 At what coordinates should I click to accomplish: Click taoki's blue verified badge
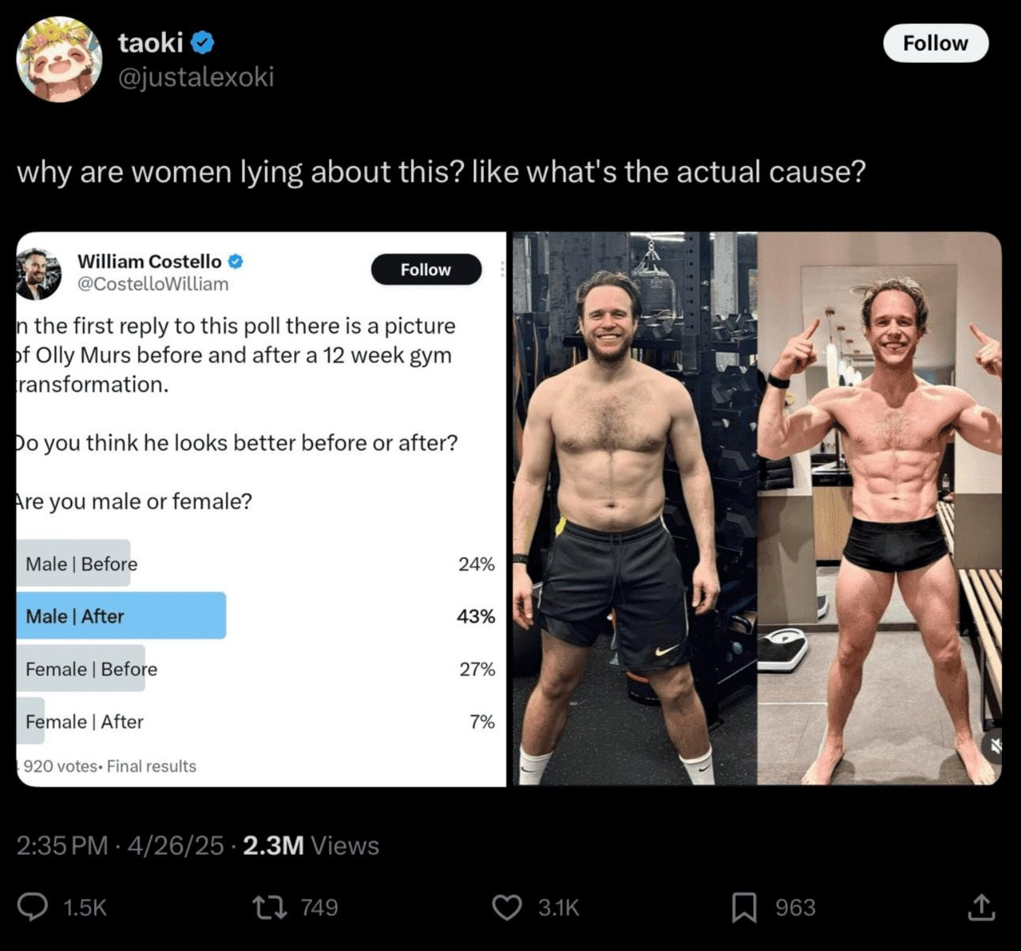[203, 43]
